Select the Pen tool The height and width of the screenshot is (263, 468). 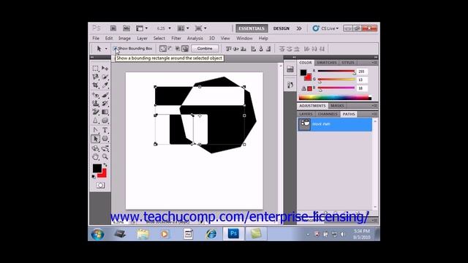pyautogui.click(x=96, y=130)
